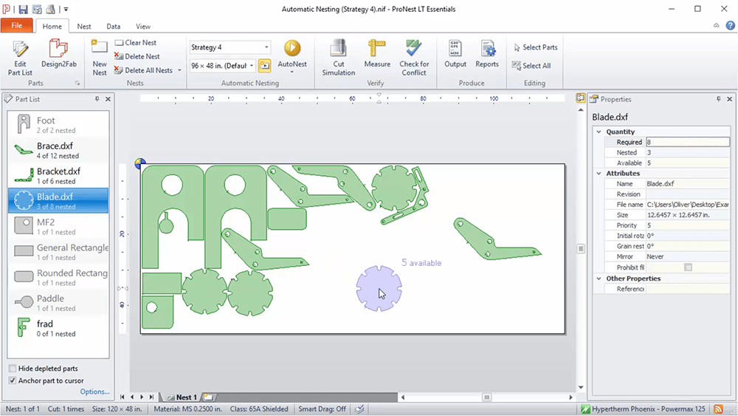738x416 pixels.
Task: Collapse the Attributes property section
Action: [599, 174]
